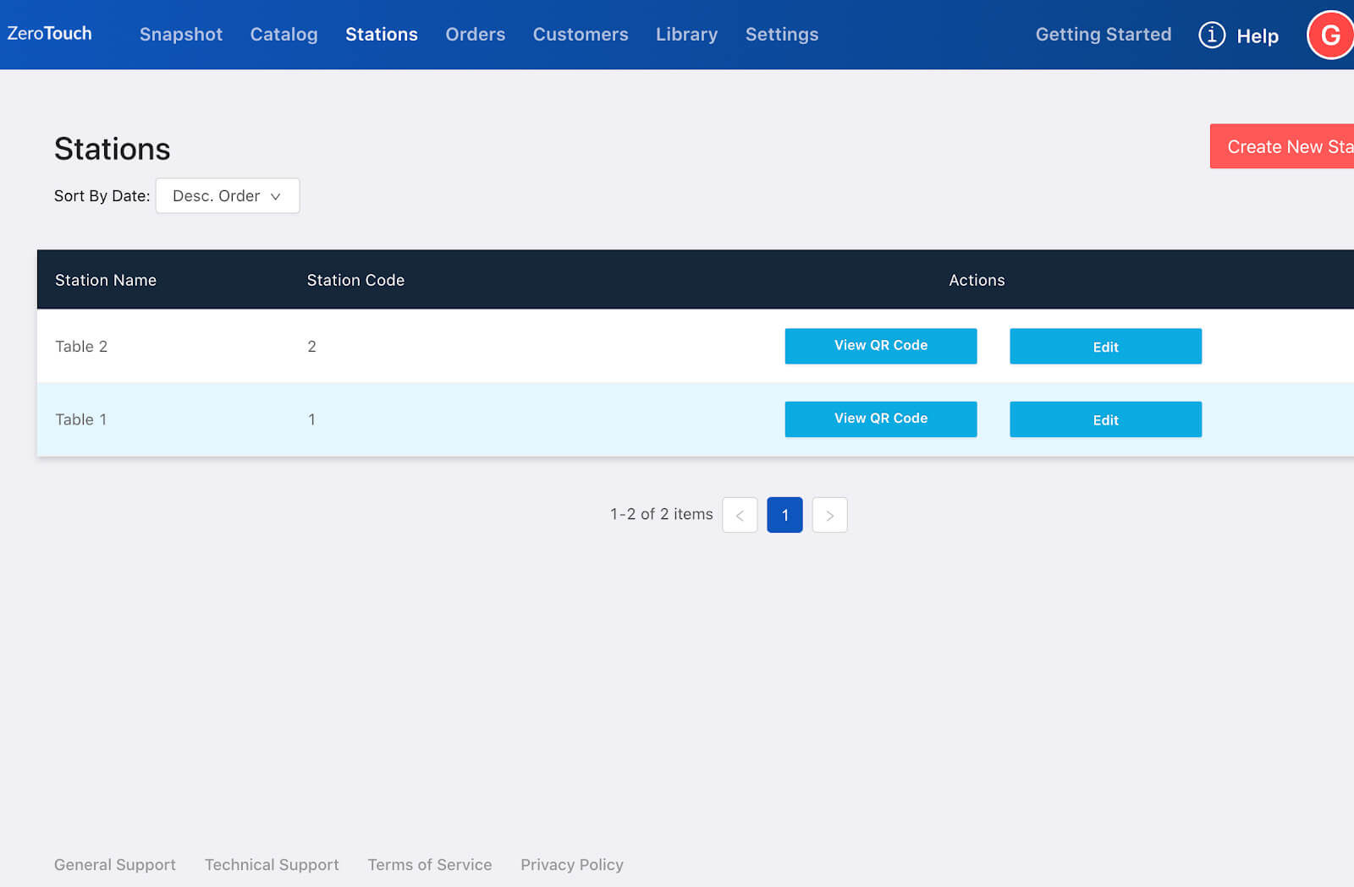Image resolution: width=1354 pixels, height=887 pixels.
Task: Open the Orders tab
Action: [x=476, y=35]
